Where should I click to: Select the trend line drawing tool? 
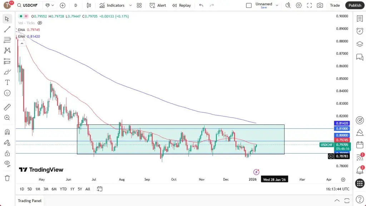tap(7, 29)
